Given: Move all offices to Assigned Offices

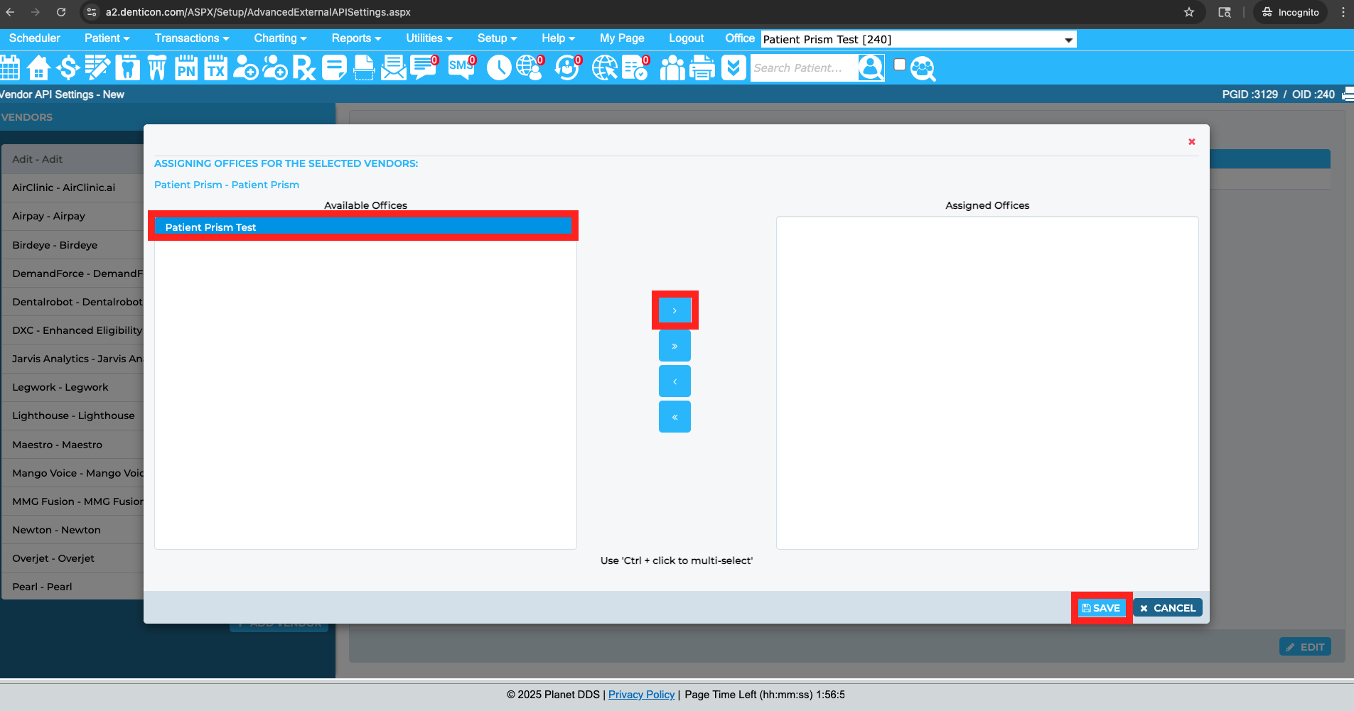Looking at the screenshot, I should (675, 346).
